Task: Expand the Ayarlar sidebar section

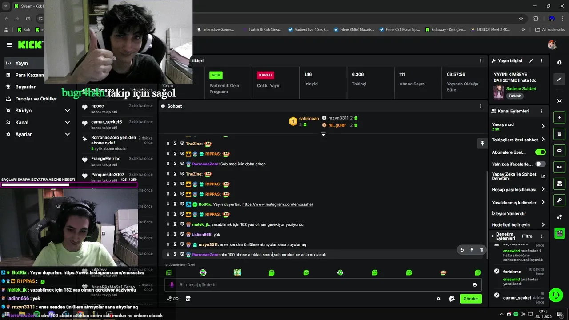Action: tap(68, 134)
